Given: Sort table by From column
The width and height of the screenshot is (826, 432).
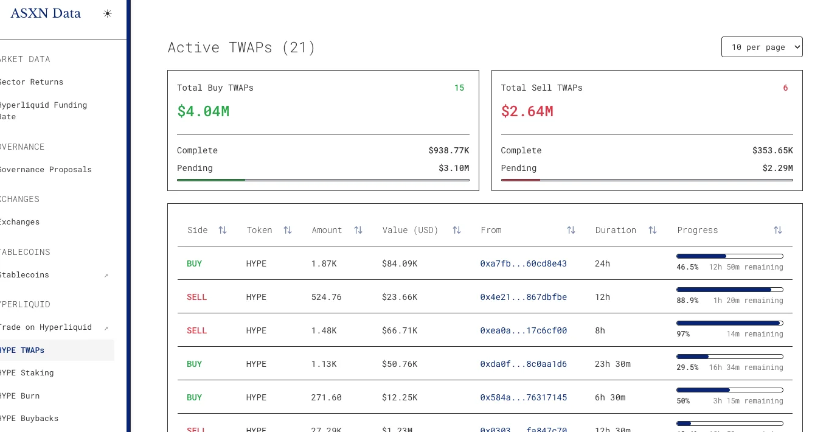Looking at the screenshot, I should point(571,230).
